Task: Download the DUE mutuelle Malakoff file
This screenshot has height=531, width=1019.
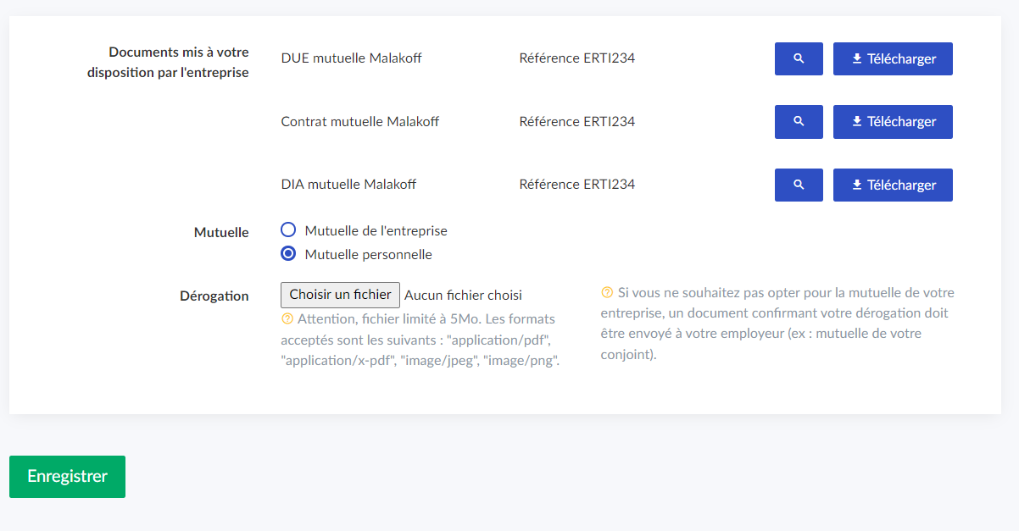Action: [893, 59]
